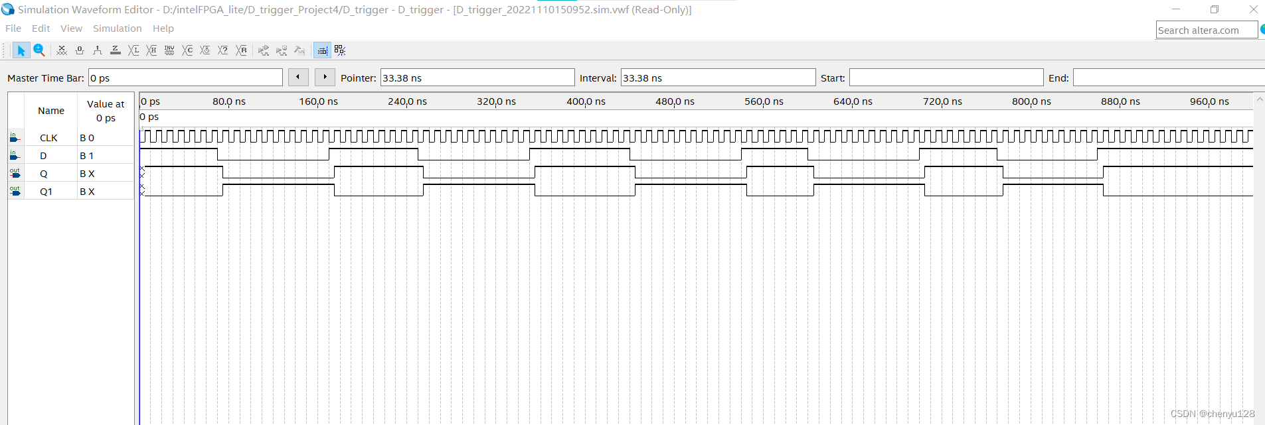Toggle Snap to Transition toolbar button
Screen dimensions: 1265x425
(340, 50)
